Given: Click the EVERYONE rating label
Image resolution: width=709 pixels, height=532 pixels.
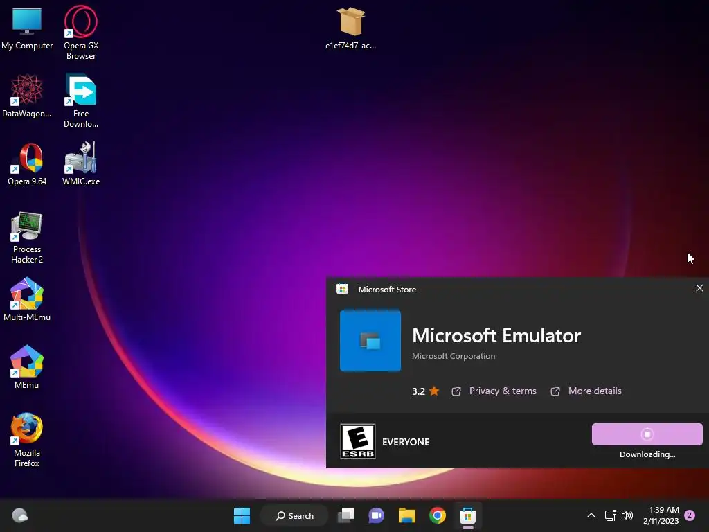Looking at the screenshot, I should [406, 442].
